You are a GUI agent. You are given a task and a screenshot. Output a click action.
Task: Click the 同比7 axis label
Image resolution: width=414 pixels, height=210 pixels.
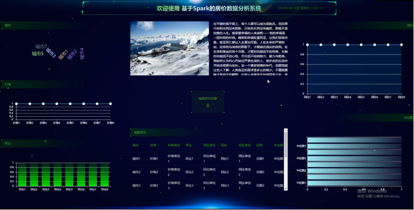point(388,97)
